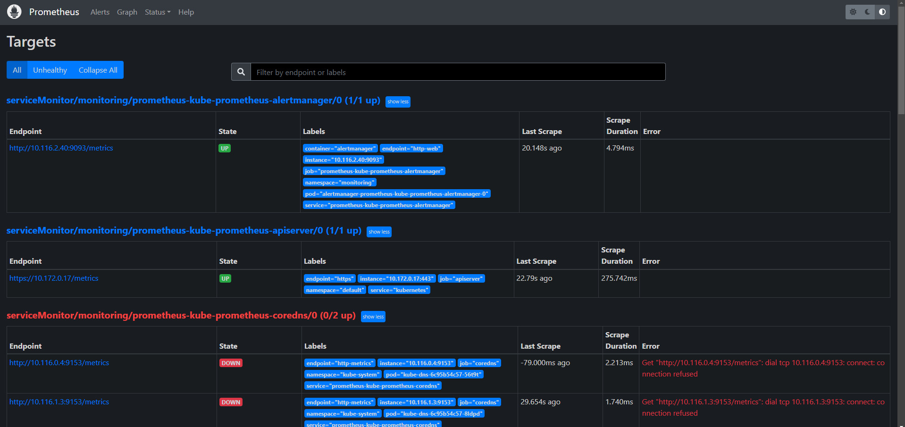905x427 pixels.
Task: Open the Status dropdown menu
Action: click(x=157, y=12)
